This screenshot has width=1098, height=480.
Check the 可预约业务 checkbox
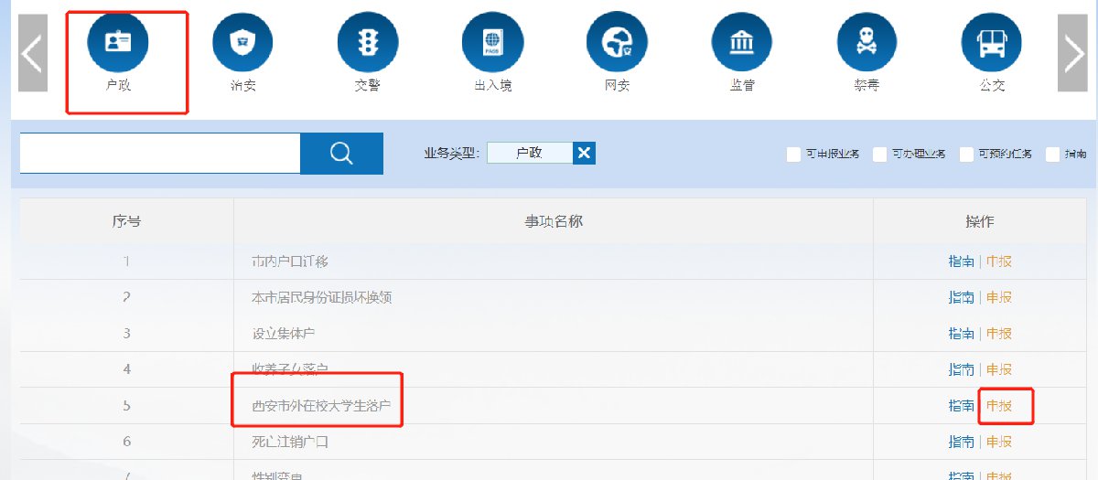coord(966,155)
